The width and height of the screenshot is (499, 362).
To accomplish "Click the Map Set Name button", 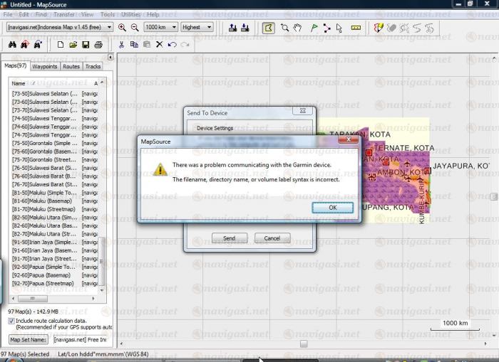I will pyautogui.click(x=29, y=339).
